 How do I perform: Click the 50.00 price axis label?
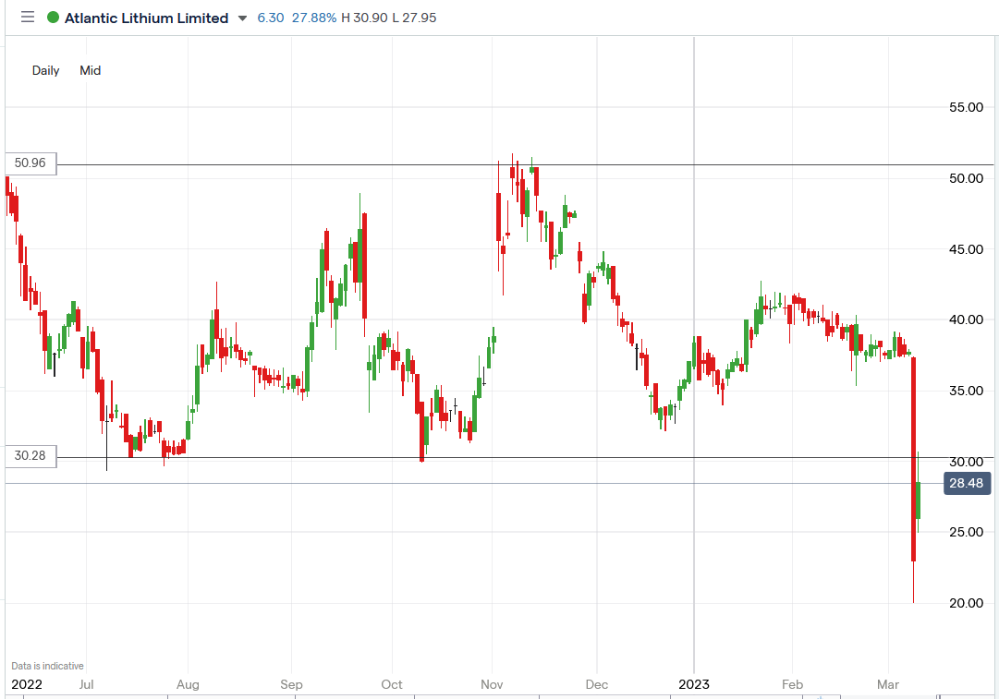[966, 178]
